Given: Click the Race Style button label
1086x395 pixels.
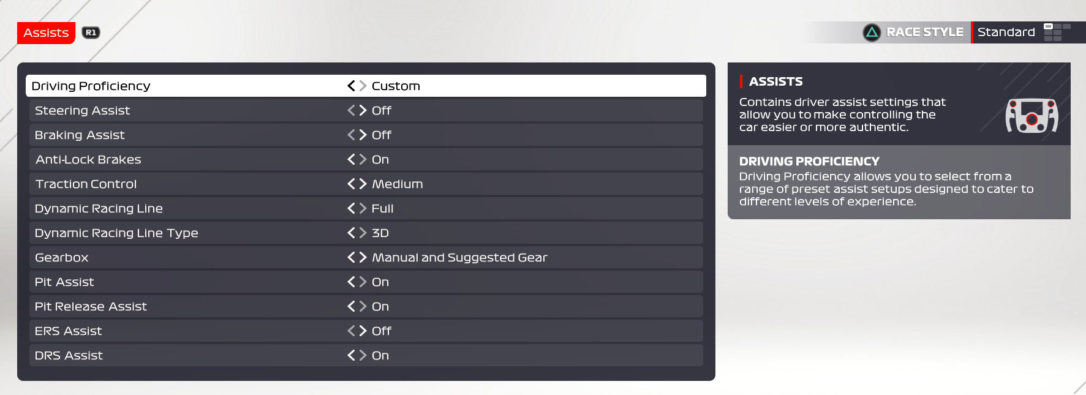Looking at the screenshot, I should coord(924,32).
